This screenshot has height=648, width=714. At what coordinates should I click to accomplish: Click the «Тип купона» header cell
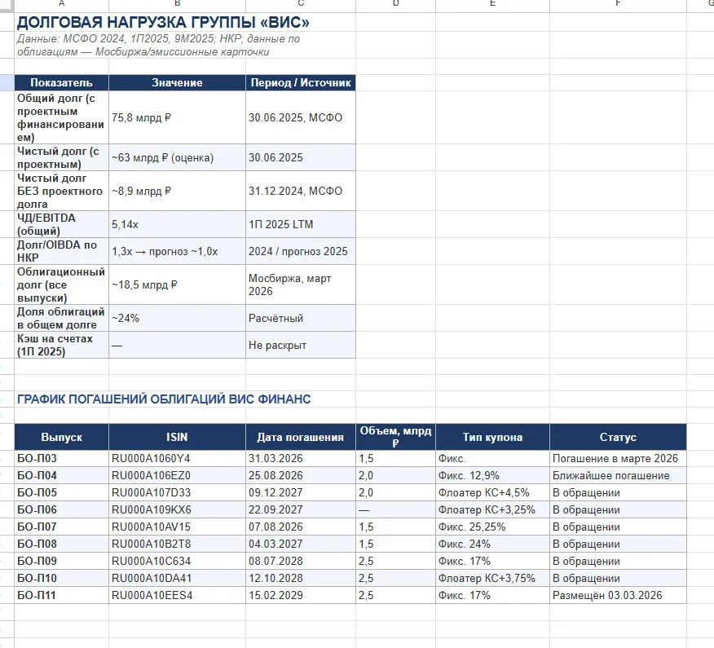coord(492,437)
